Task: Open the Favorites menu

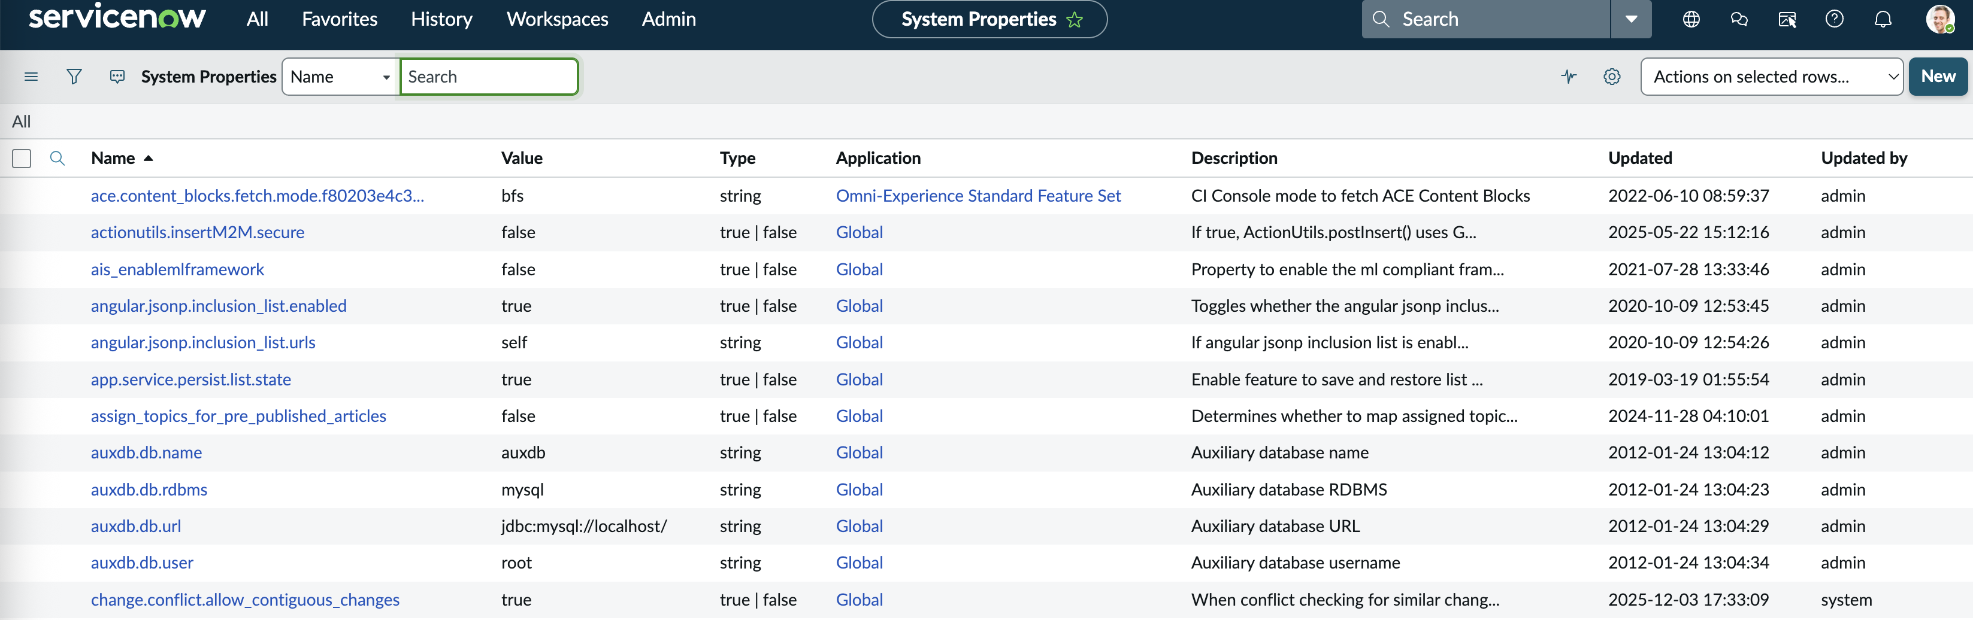Action: tap(339, 19)
